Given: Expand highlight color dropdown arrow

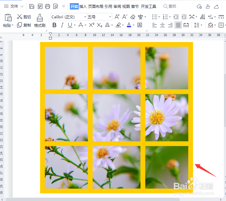Looking at the screenshot, I should (x=123, y=25).
